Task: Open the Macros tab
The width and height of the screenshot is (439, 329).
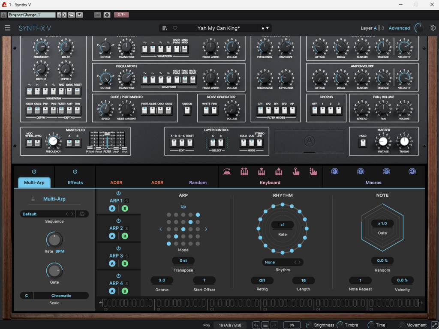Action: (x=373, y=182)
